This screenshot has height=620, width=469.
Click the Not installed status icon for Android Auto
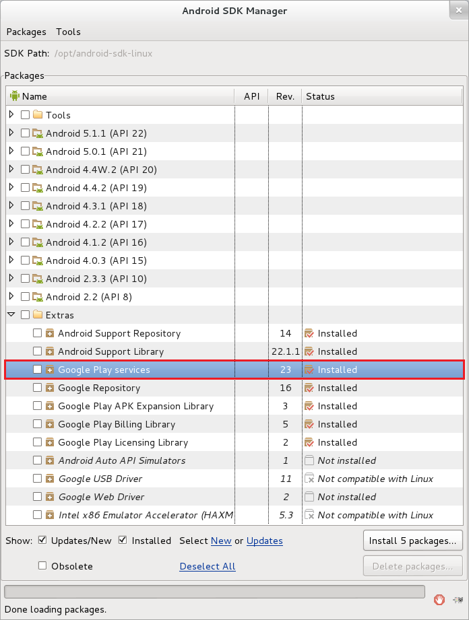tap(309, 460)
